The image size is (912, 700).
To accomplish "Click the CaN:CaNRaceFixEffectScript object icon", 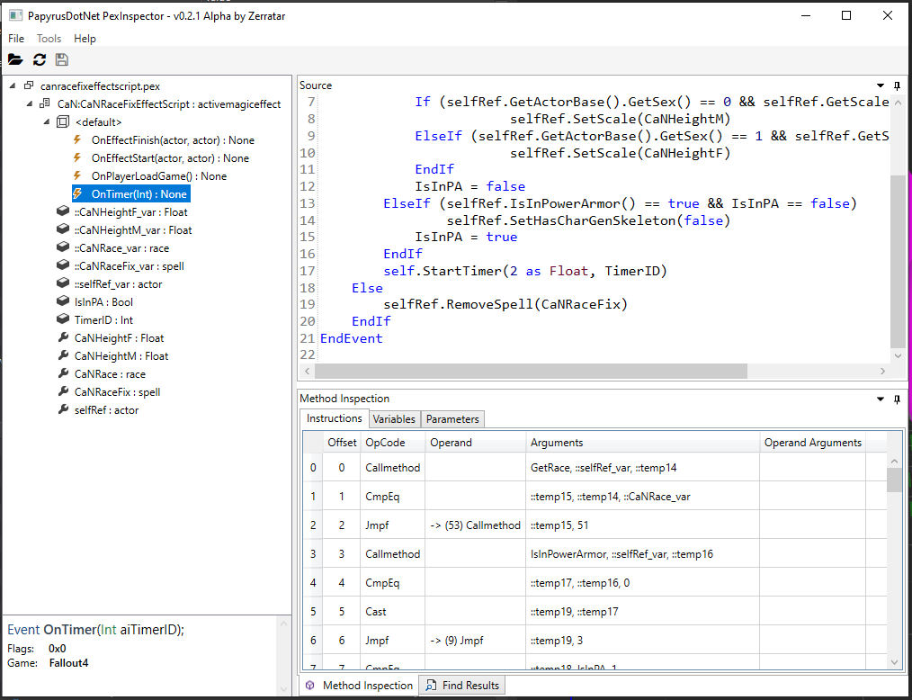I will click(45, 104).
